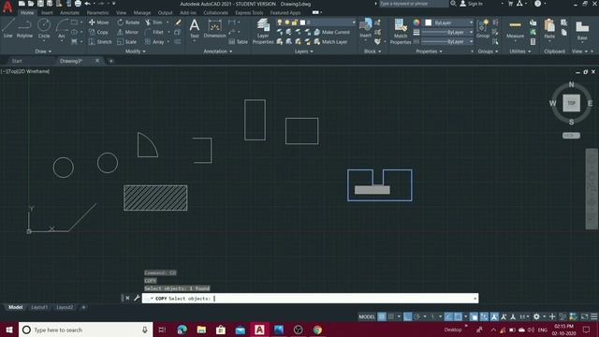Toggle object snap tracking in status bar

(448, 316)
